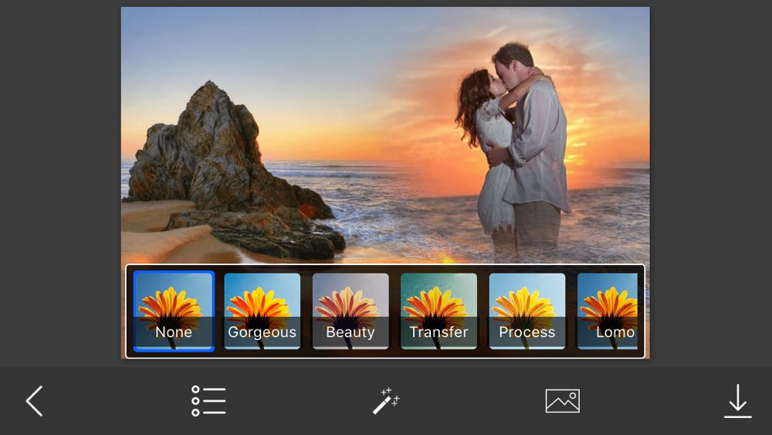Apply the Gorgeous filter
The height and width of the screenshot is (435, 772).
pyautogui.click(x=262, y=311)
